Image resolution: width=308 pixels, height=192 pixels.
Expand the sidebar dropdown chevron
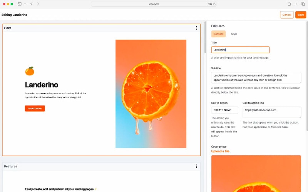click(25, 4)
